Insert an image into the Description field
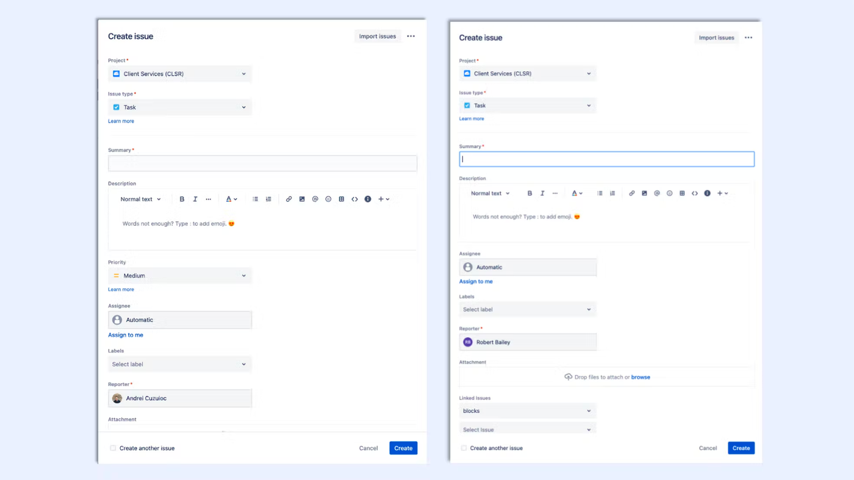This screenshot has width=854, height=480. click(x=301, y=199)
